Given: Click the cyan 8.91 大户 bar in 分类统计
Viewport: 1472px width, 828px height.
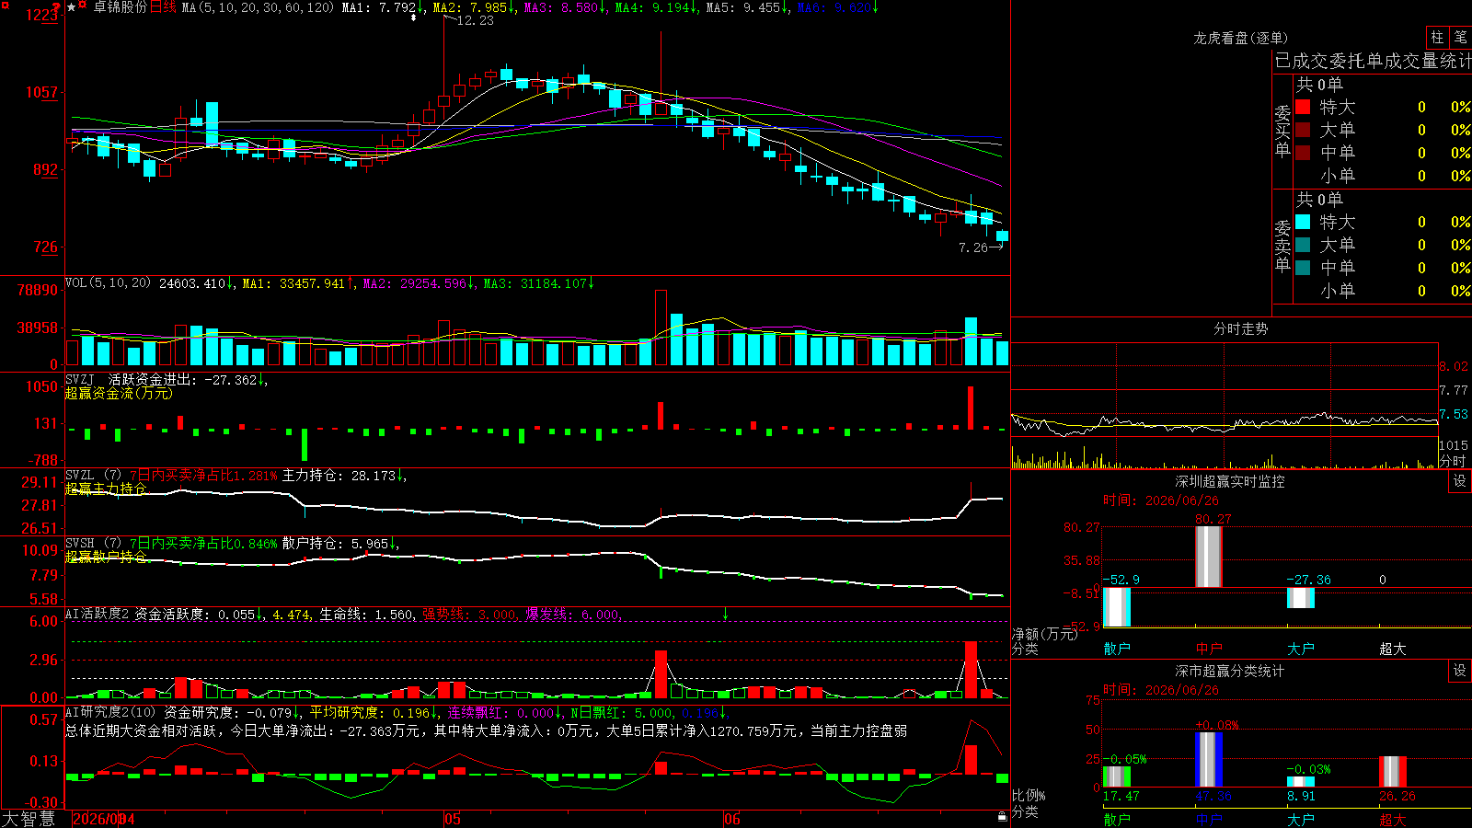Looking at the screenshot, I should pyautogui.click(x=1301, y=782).
